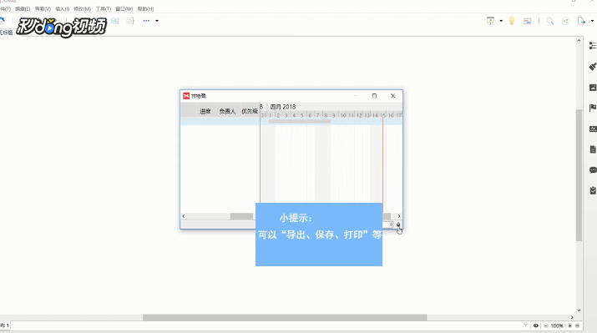Open the 修改(M) menu
Viewport: 597px width, 333px height.
coord(82,8)
